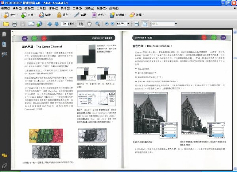Click The Blue Channel heading text
The image size is (237, 172).
[158, 46]
